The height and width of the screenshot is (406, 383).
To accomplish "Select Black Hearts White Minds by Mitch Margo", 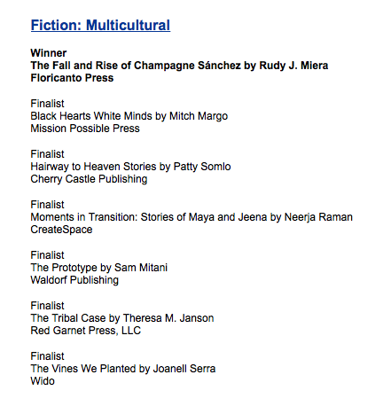I will click(129, 116).
